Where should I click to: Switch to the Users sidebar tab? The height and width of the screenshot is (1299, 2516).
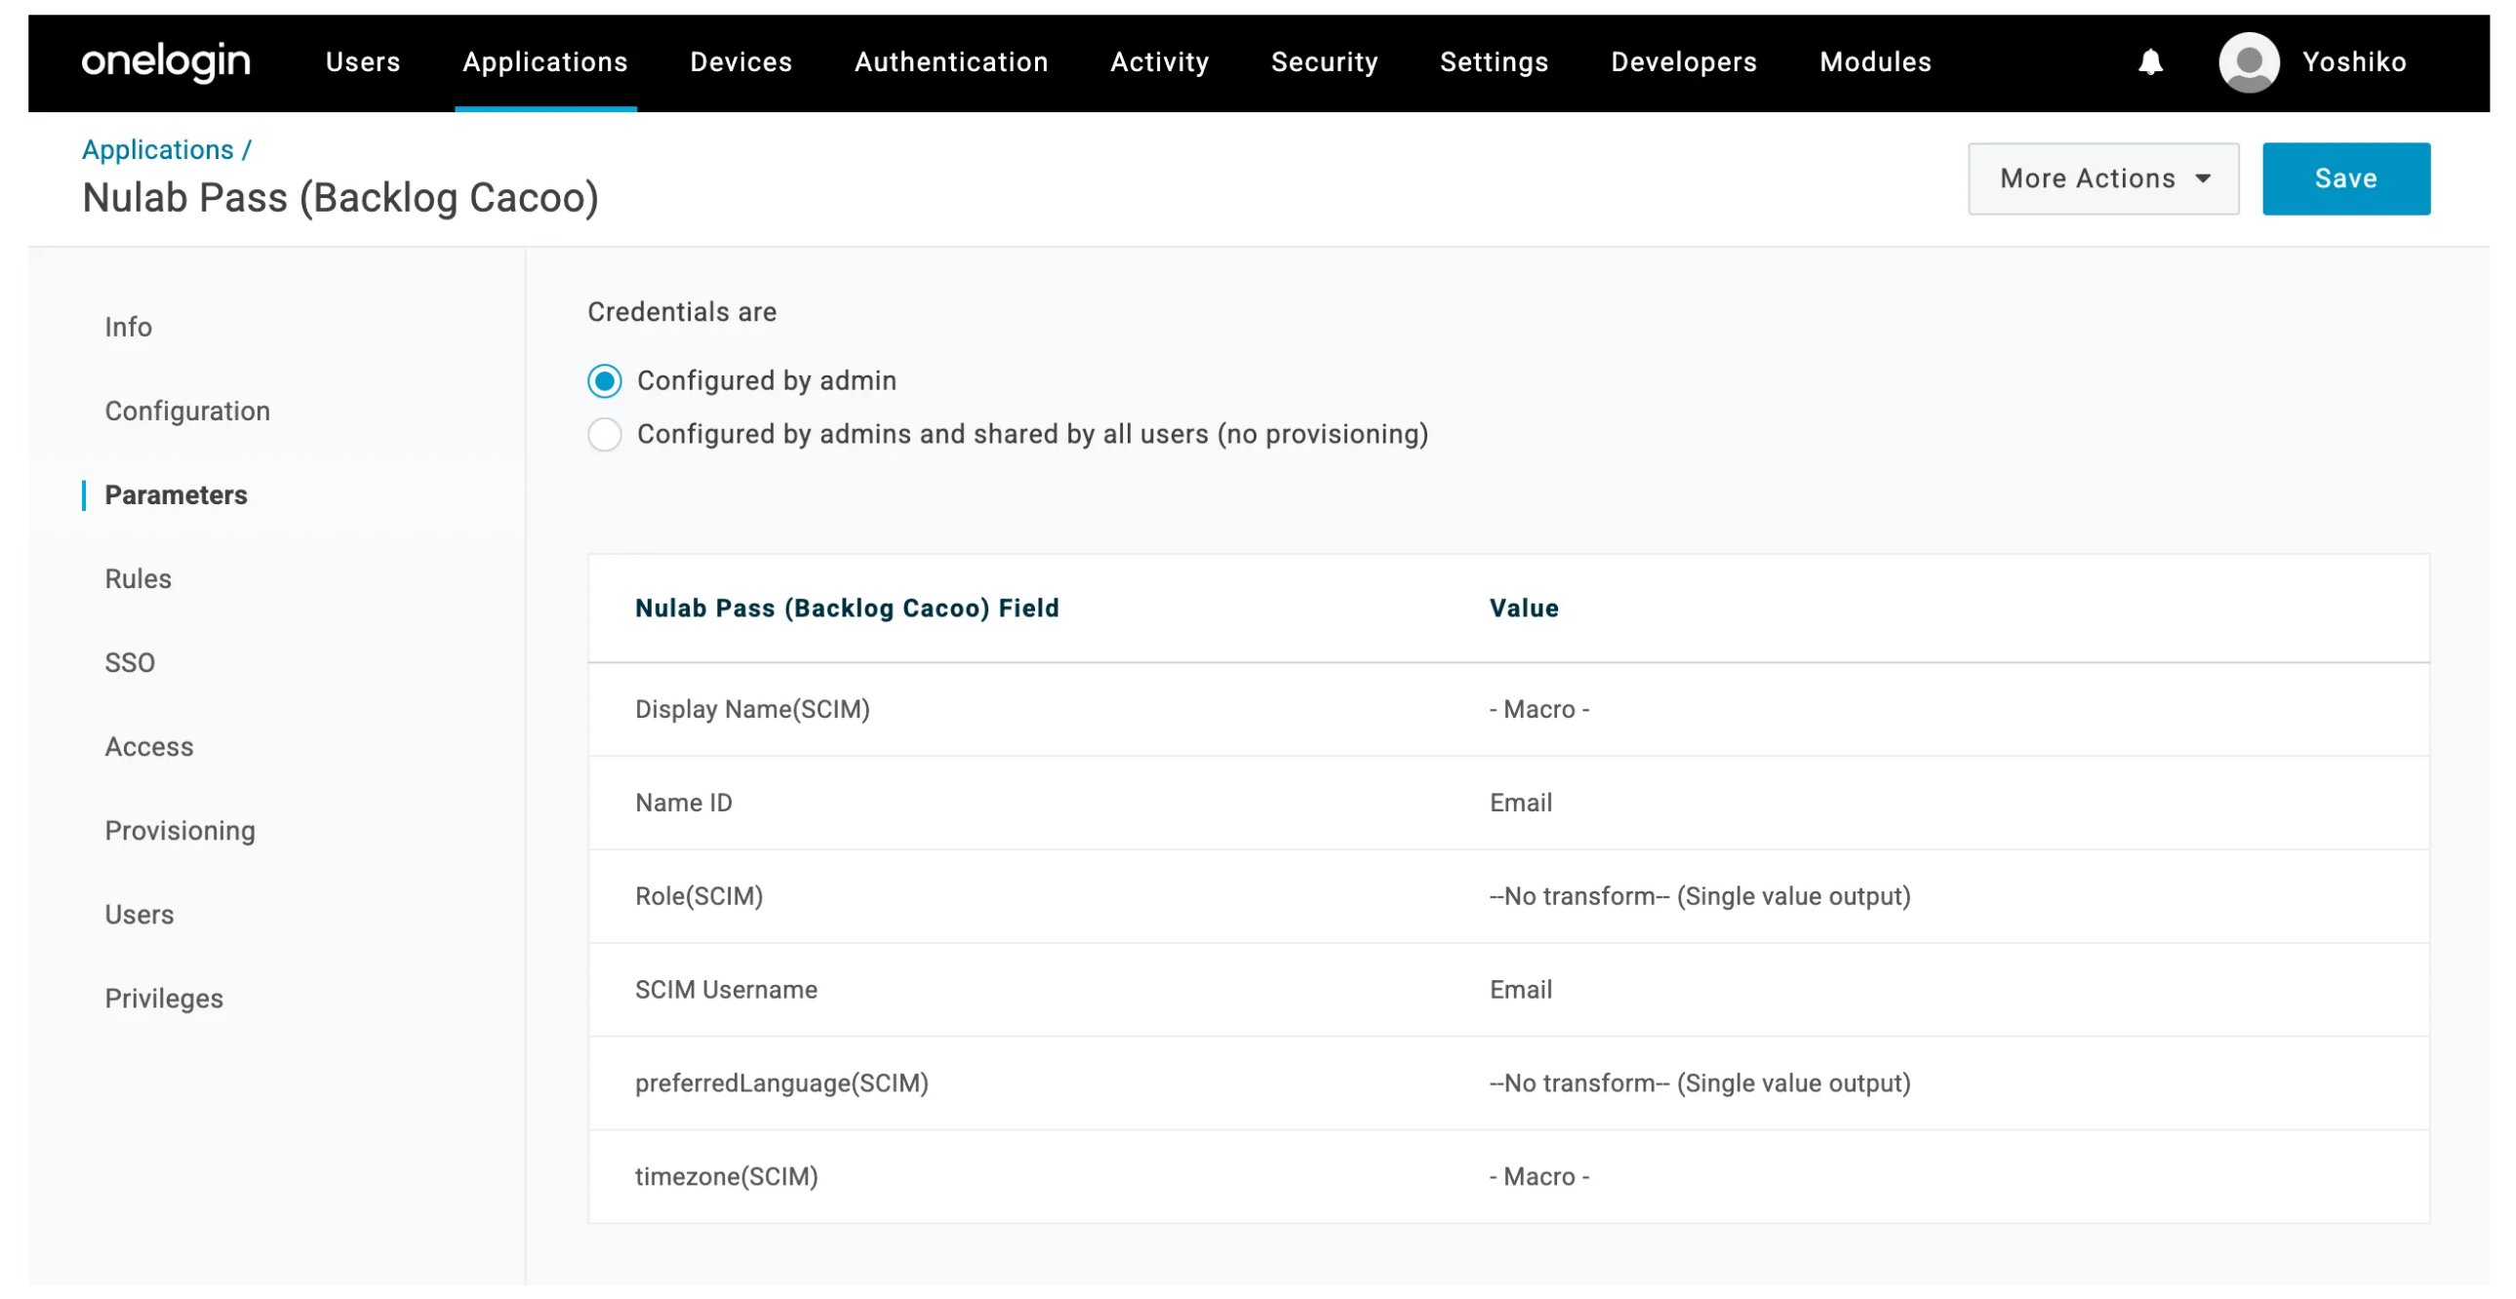click(x=140, y=915)
